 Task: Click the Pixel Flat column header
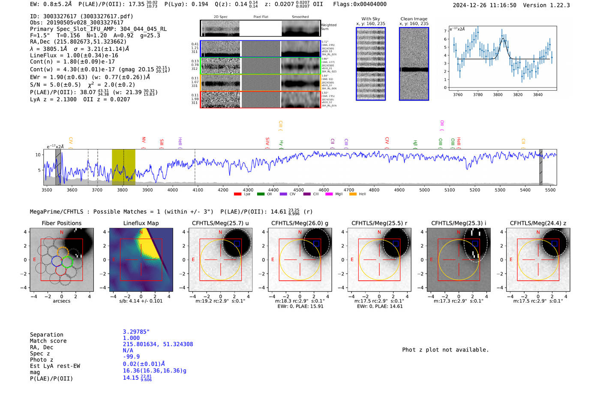point(261,17)
